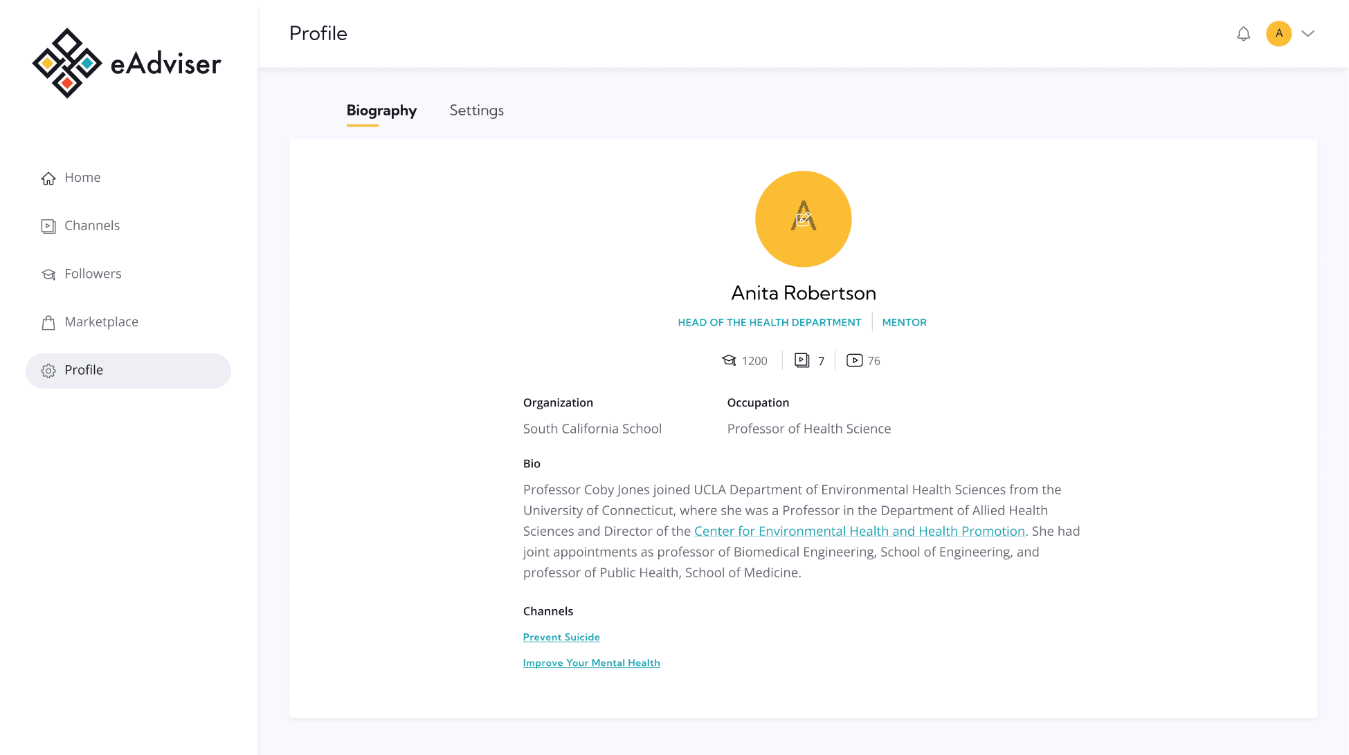The width and height of the screenshot is (1349, 755).
Task: Select the Followers icon in the sidebar
Action: coord(48,274)
